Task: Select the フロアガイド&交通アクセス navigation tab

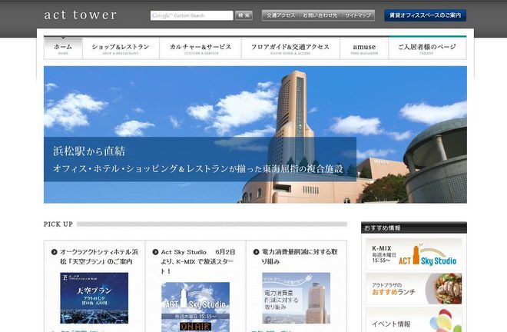Action: click(x=290, y=48)
